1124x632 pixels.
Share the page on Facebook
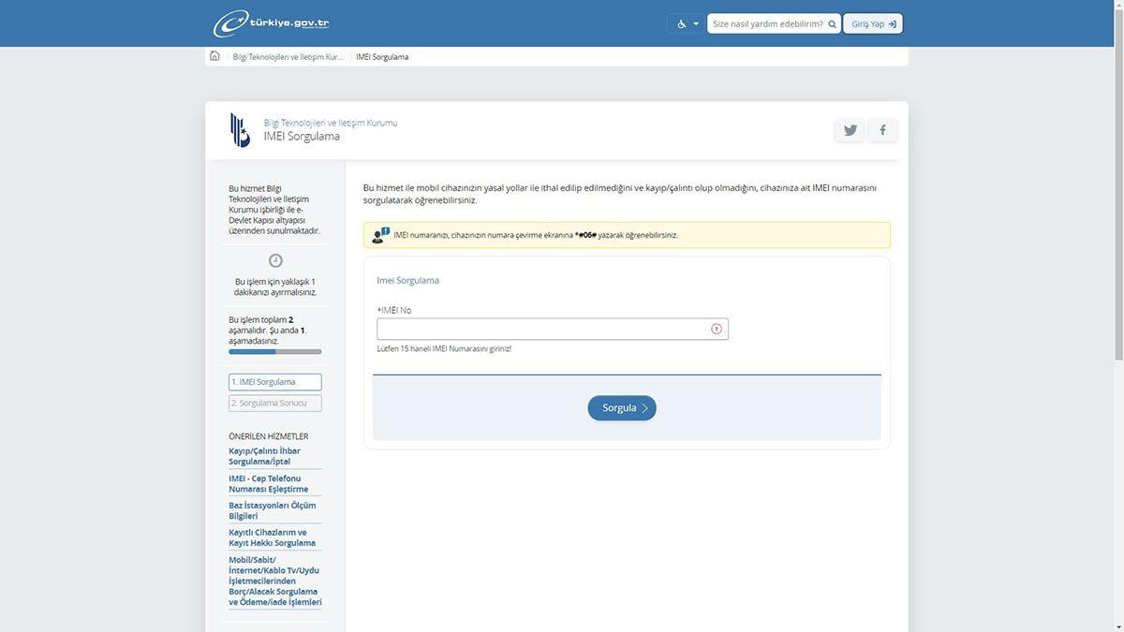pos(882,130)
